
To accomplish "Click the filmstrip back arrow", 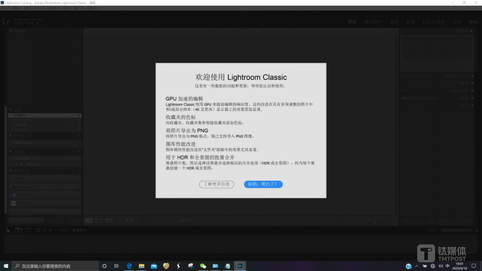I will pos(45,230).
